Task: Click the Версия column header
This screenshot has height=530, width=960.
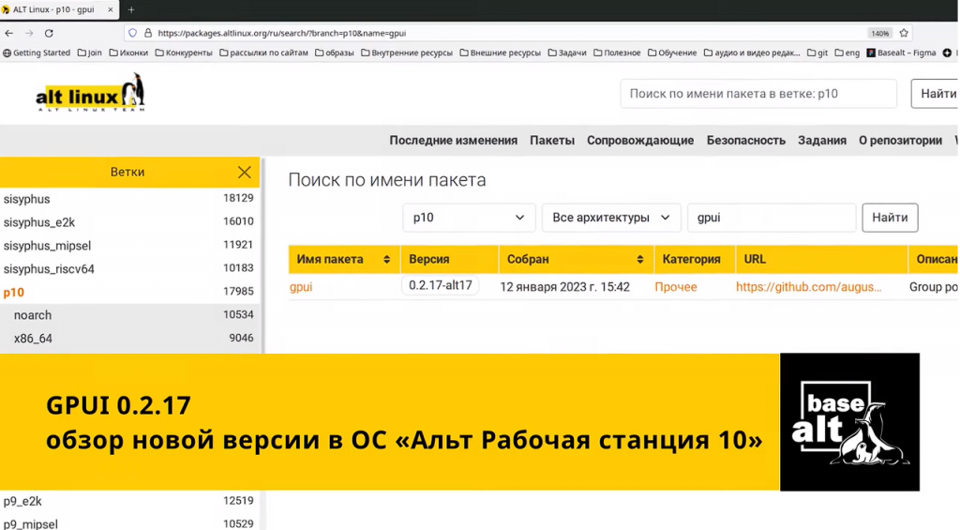Action: (x=449, y=259)
